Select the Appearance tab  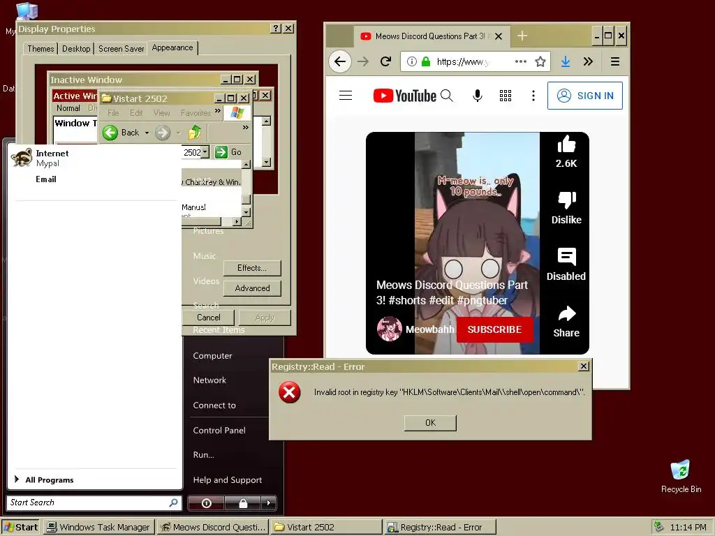172,47
